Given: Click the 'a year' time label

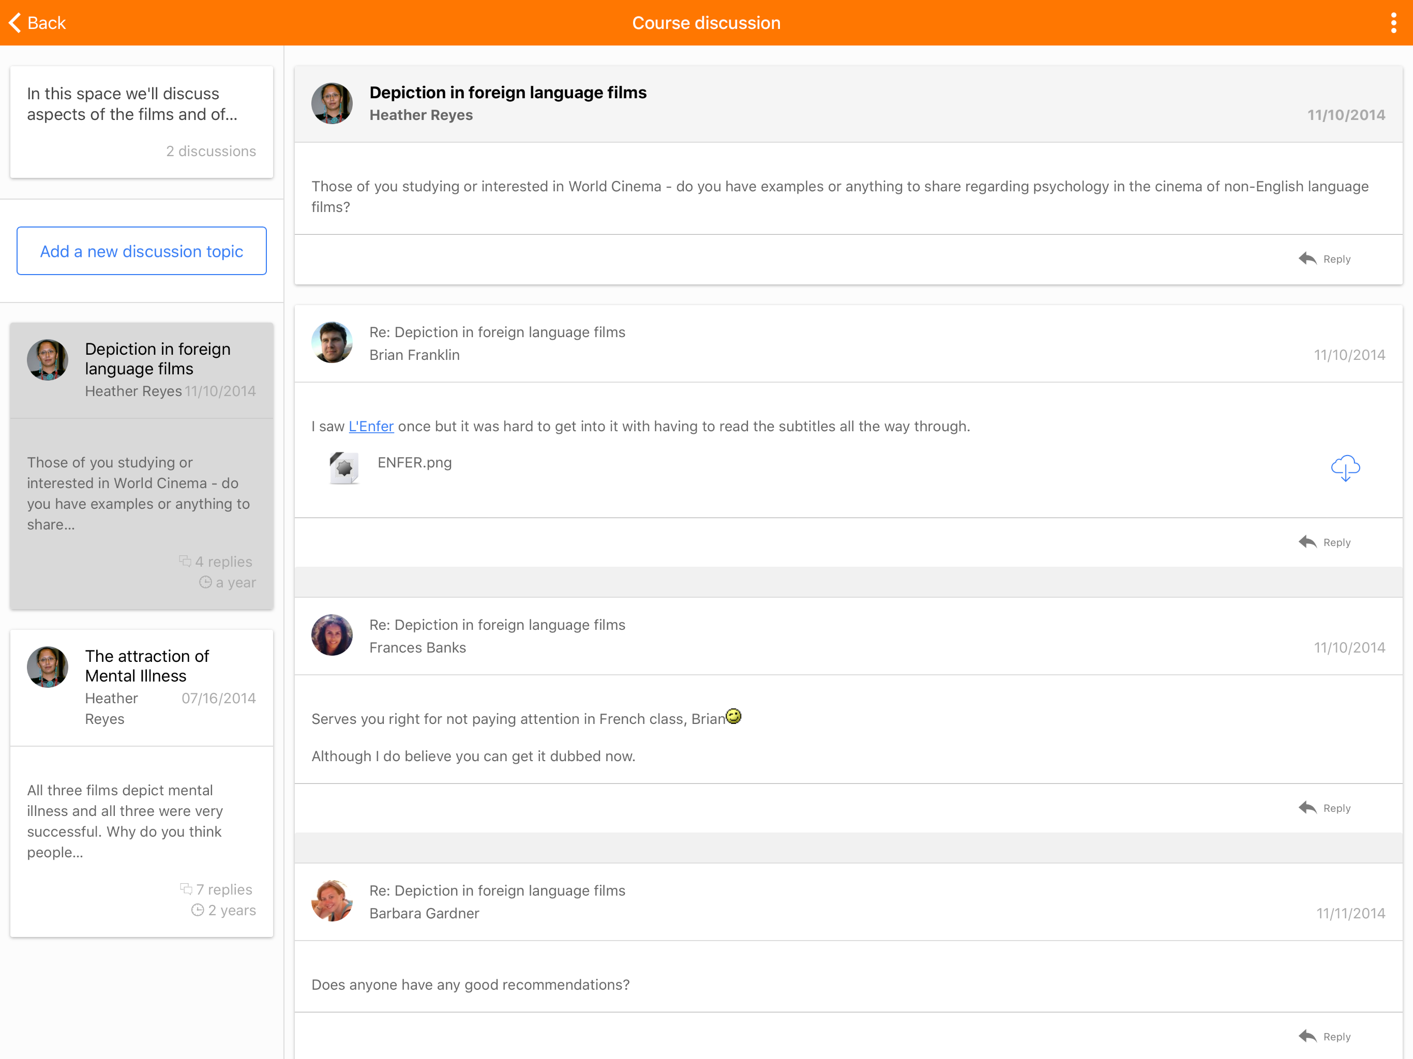Looking at the screenshot, I should coord(236,583).
